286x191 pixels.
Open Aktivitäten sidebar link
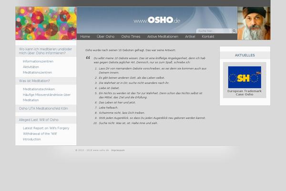pyautogui.click(x=31, y=67)
